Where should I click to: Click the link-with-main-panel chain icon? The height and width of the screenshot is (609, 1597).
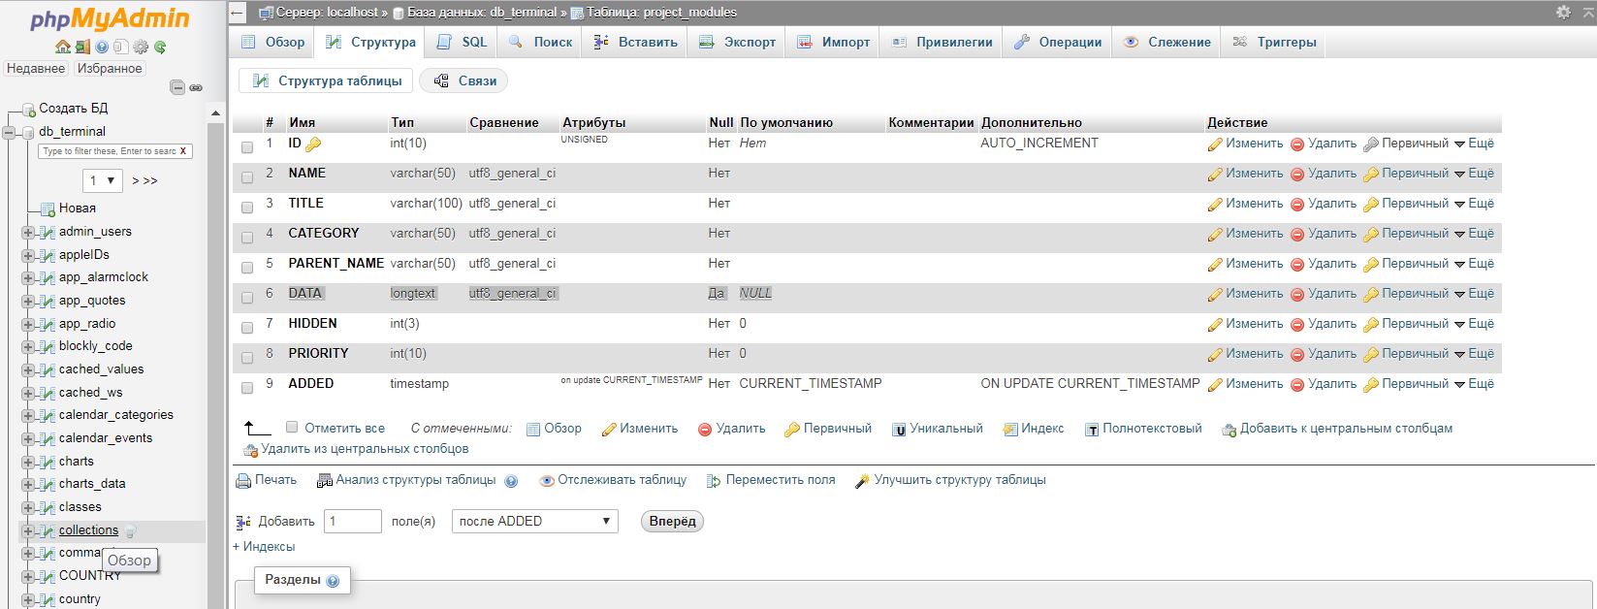pyautogui.click(x=196, y=87)
